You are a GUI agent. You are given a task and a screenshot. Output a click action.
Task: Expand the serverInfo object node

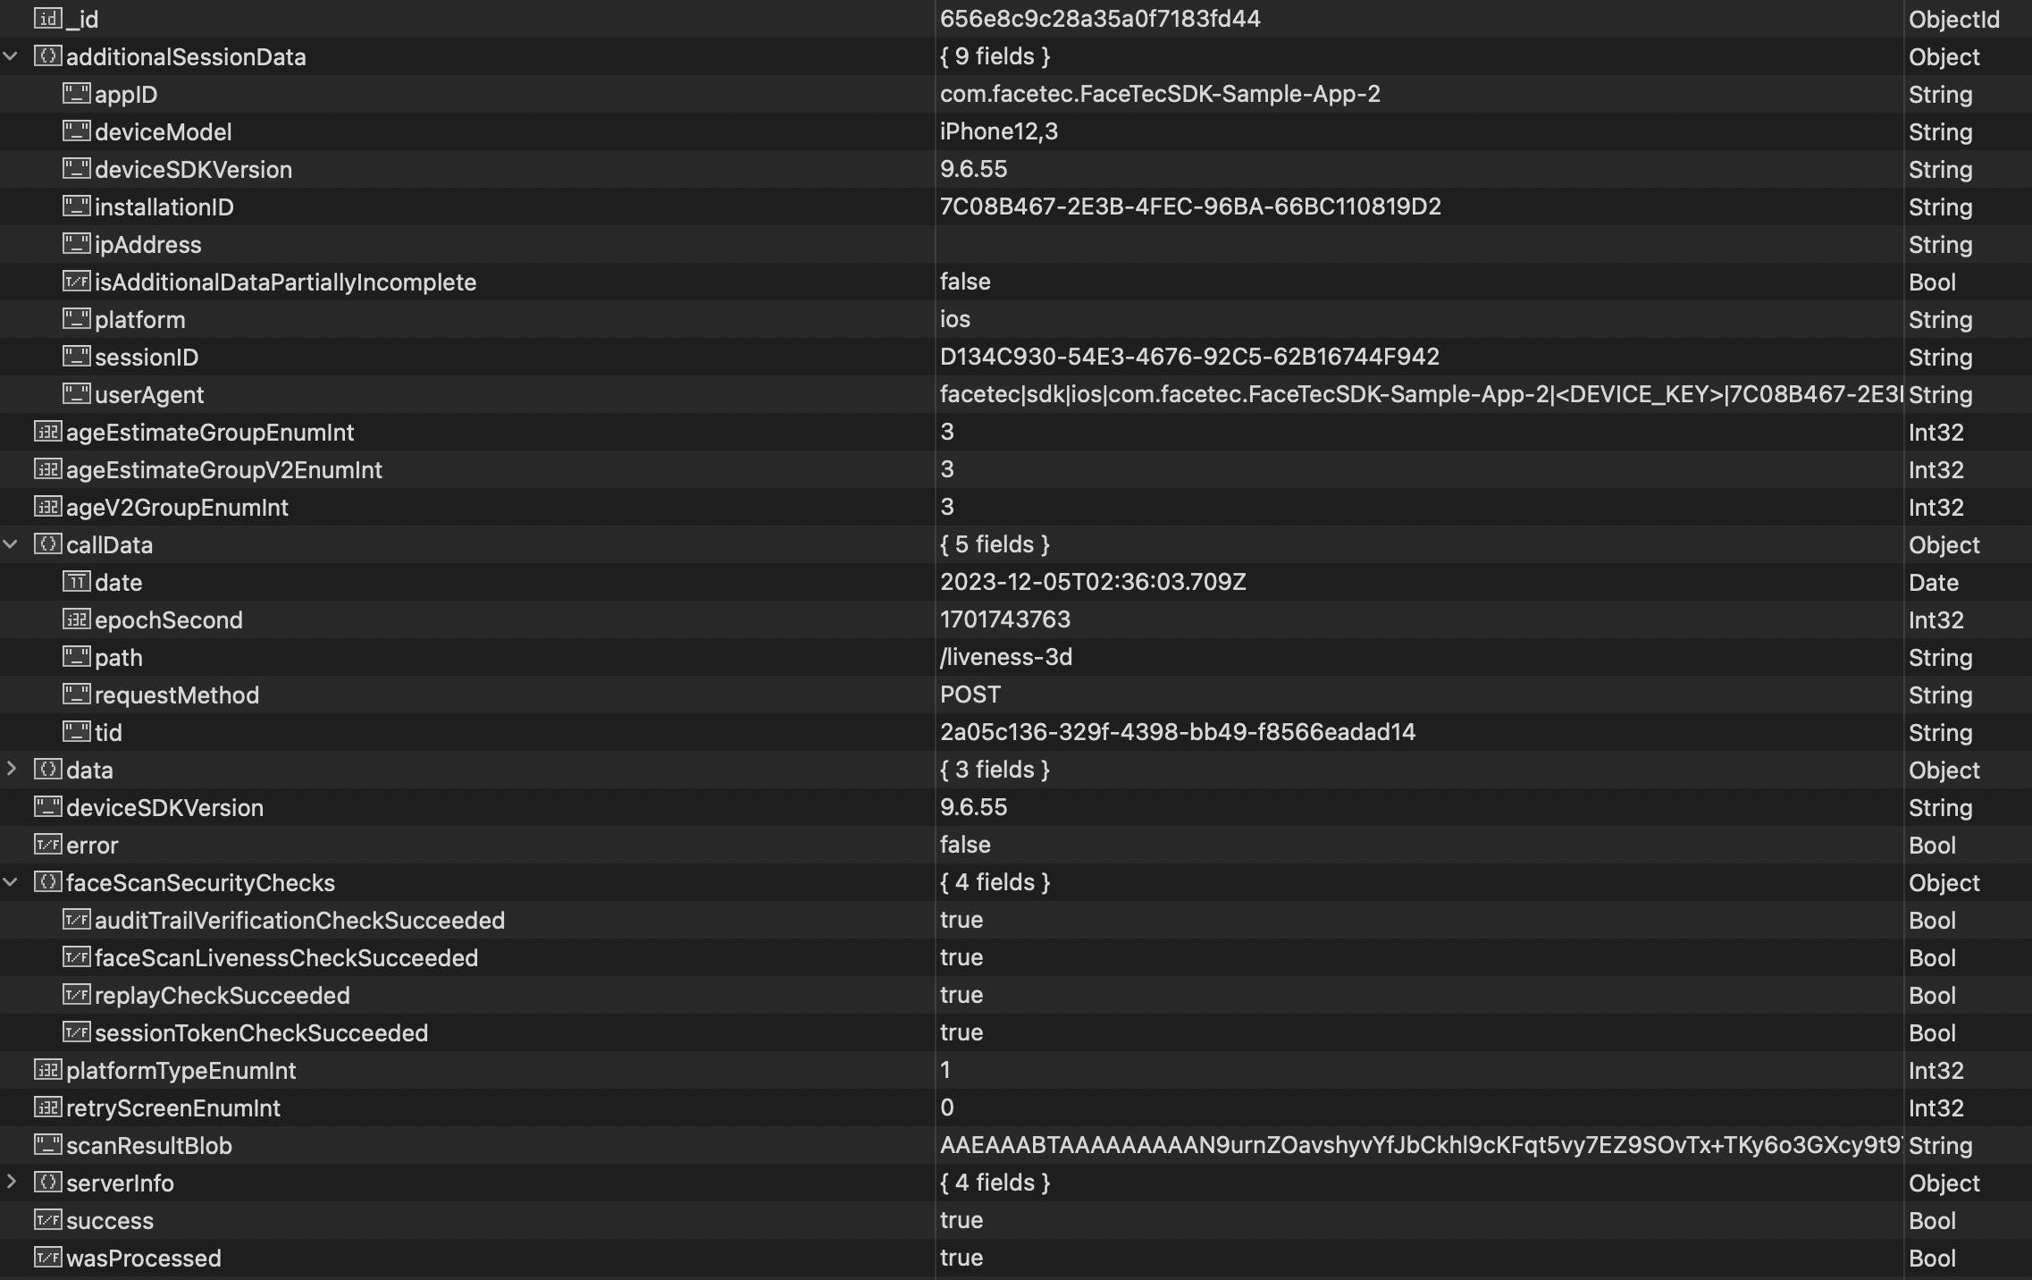[12, 1183]
